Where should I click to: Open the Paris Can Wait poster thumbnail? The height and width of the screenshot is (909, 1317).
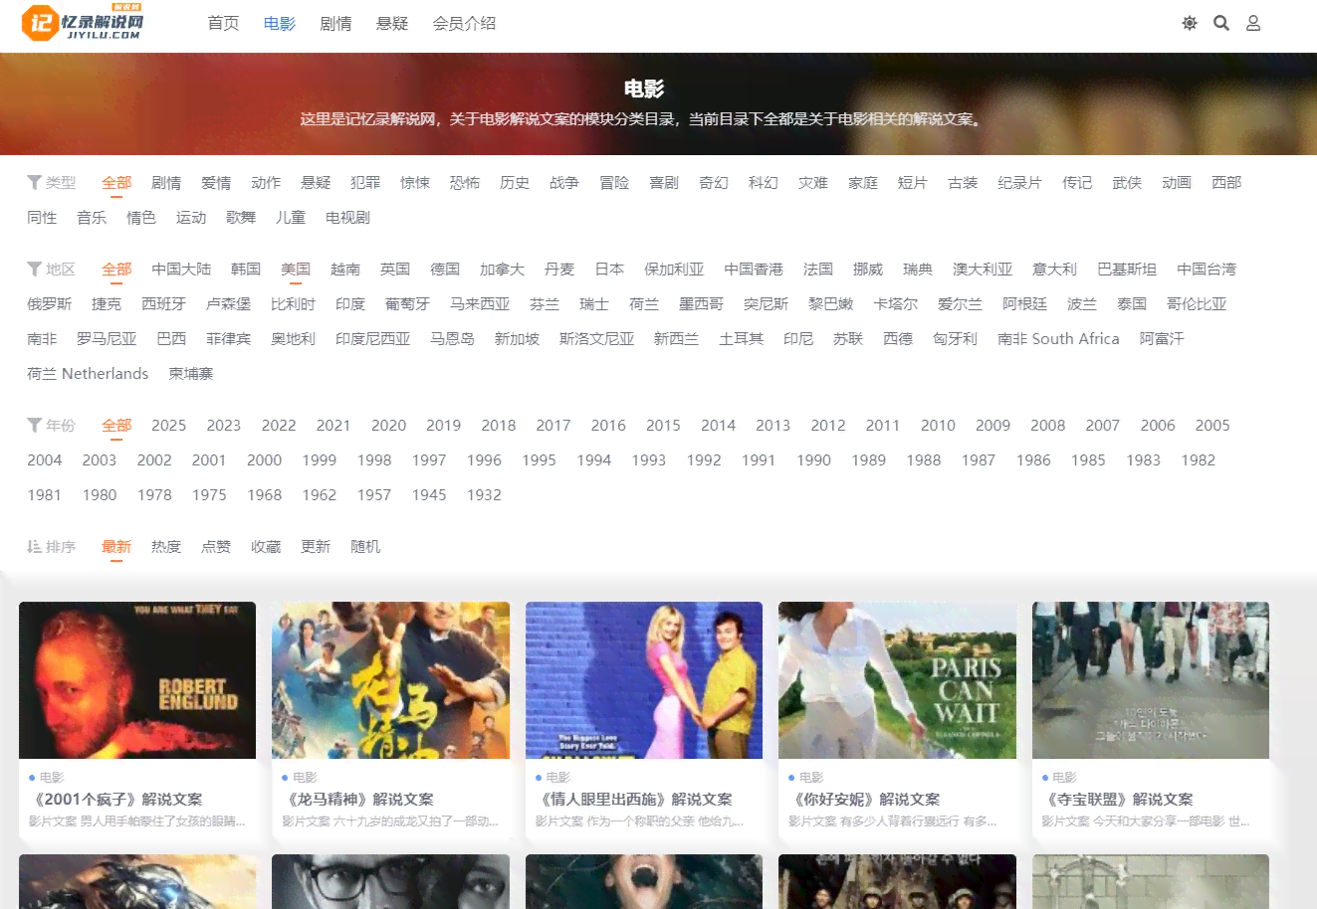pyautogui.click(x=897, y=680)
